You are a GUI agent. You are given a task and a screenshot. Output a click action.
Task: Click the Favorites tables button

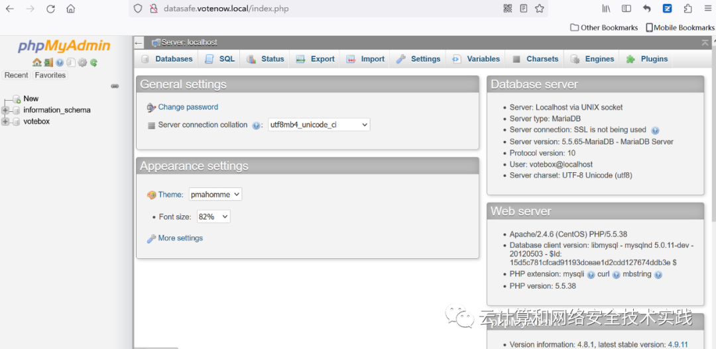coord(50,75)
